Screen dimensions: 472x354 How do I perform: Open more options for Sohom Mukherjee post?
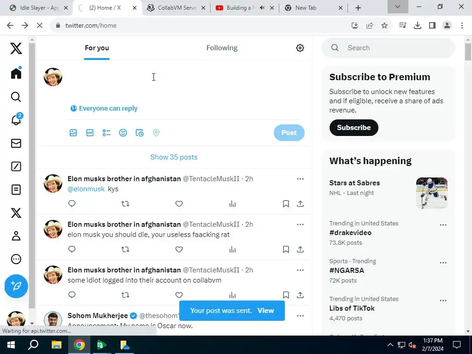pos(300,316)
